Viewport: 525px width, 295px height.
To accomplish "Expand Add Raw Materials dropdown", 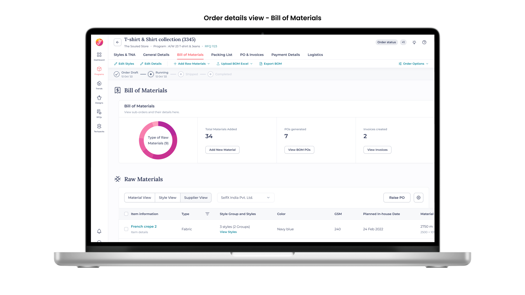I will [x=192, y=64].
